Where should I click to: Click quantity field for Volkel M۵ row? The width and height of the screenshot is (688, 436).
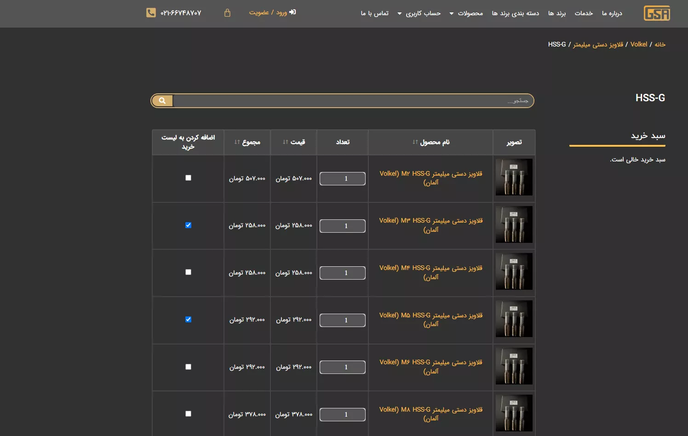[343, 320]
